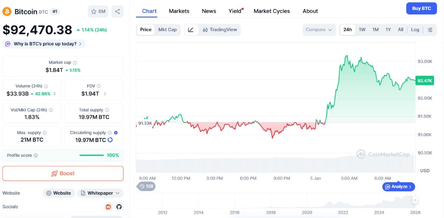Click the FDV info icon
The width and height of the screenshot is (444, 218).
(99, 86)
